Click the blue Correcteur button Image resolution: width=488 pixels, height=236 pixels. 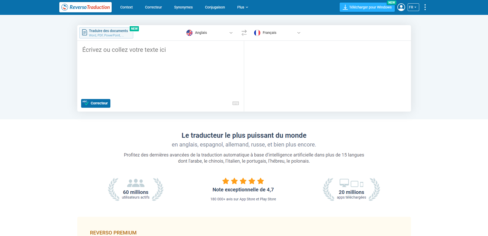[x=96, y=103]
